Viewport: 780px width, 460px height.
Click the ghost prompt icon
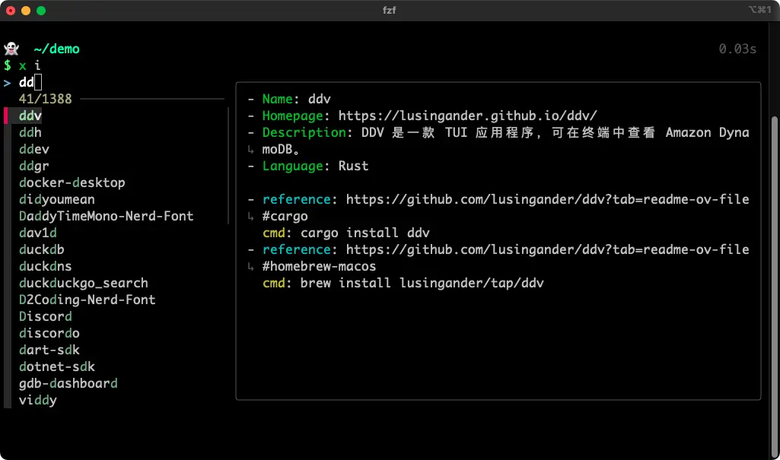(11, 49)
